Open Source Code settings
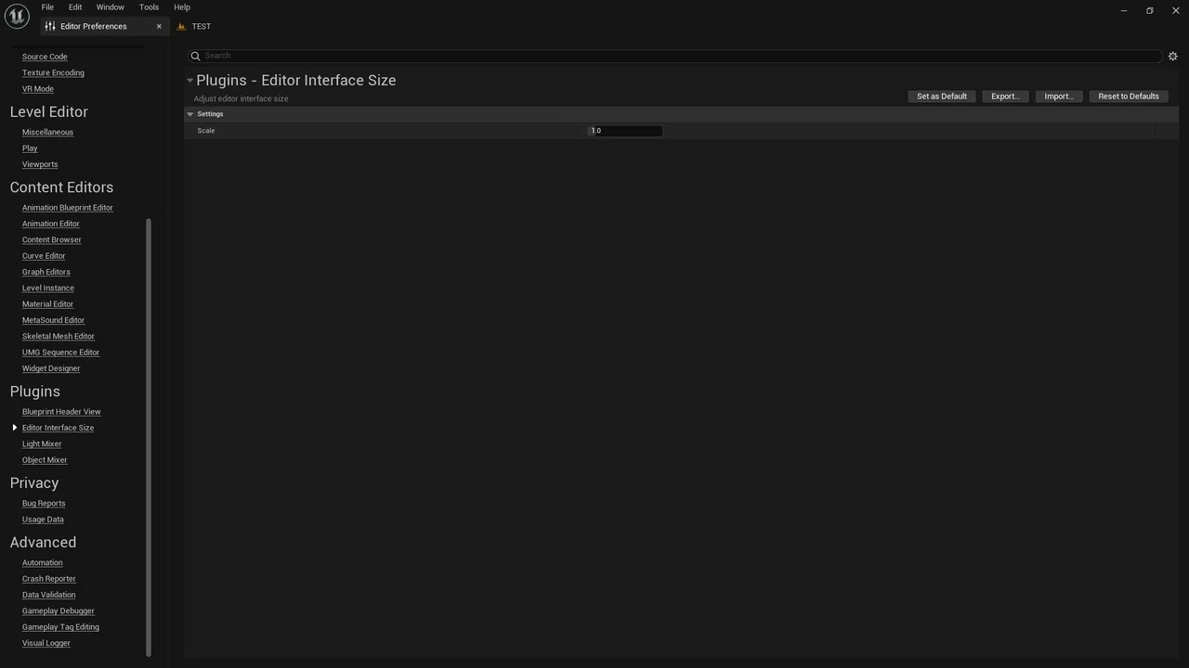This screenshot has width=1189, height=668. [x=45, y=57]
